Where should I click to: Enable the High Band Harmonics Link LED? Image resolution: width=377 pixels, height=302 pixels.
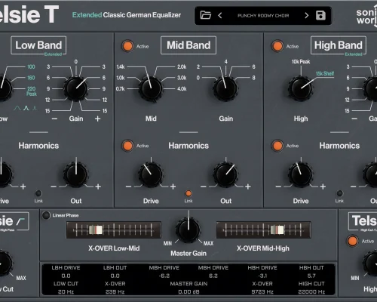[339, 193]
